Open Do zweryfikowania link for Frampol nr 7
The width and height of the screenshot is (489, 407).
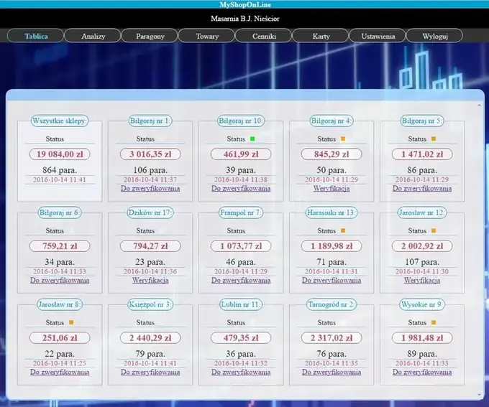point(241,280)
